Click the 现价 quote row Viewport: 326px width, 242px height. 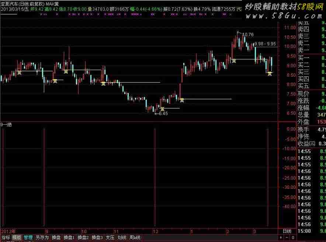[312, 94]
